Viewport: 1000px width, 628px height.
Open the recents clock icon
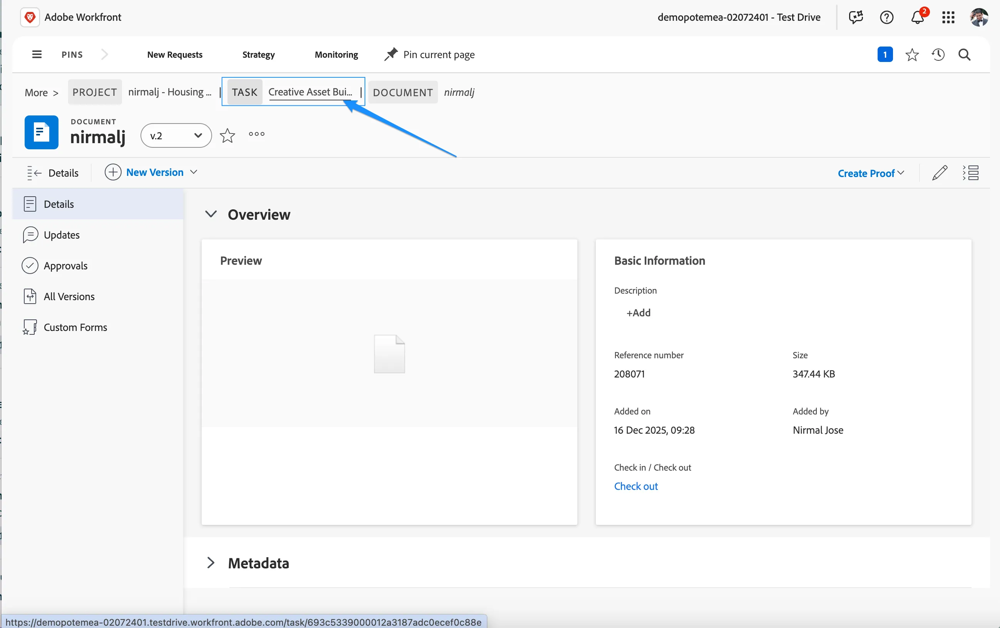coord(938,54)
